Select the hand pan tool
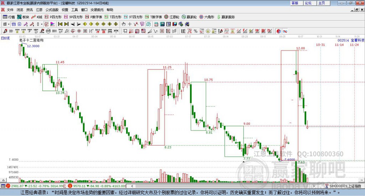365x196 pixels. (124, 24)
